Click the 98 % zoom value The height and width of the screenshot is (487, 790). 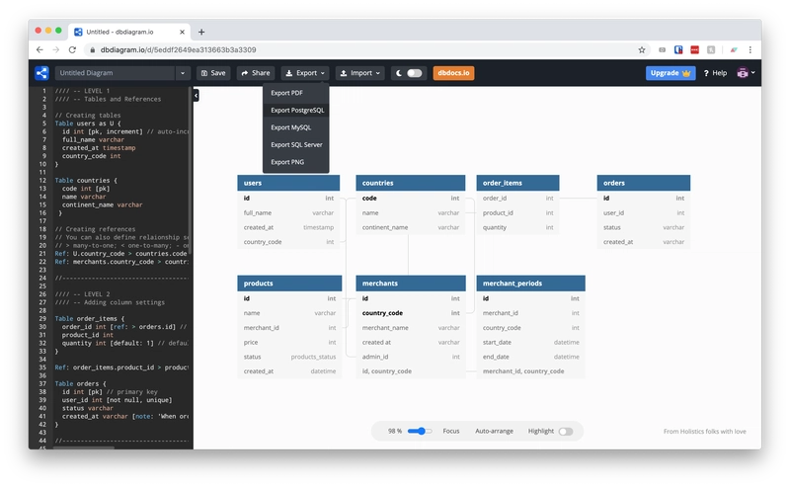point(395,431)
